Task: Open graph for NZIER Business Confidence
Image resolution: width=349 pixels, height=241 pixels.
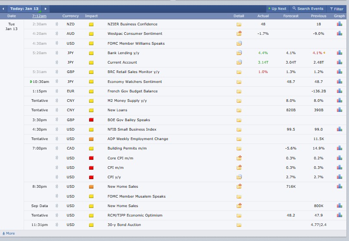Action: 339,24
